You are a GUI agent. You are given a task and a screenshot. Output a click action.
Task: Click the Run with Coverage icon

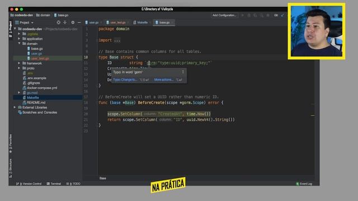pos(255,15)
